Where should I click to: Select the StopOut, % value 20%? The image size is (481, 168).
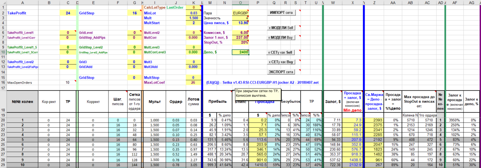click(240, 43)
